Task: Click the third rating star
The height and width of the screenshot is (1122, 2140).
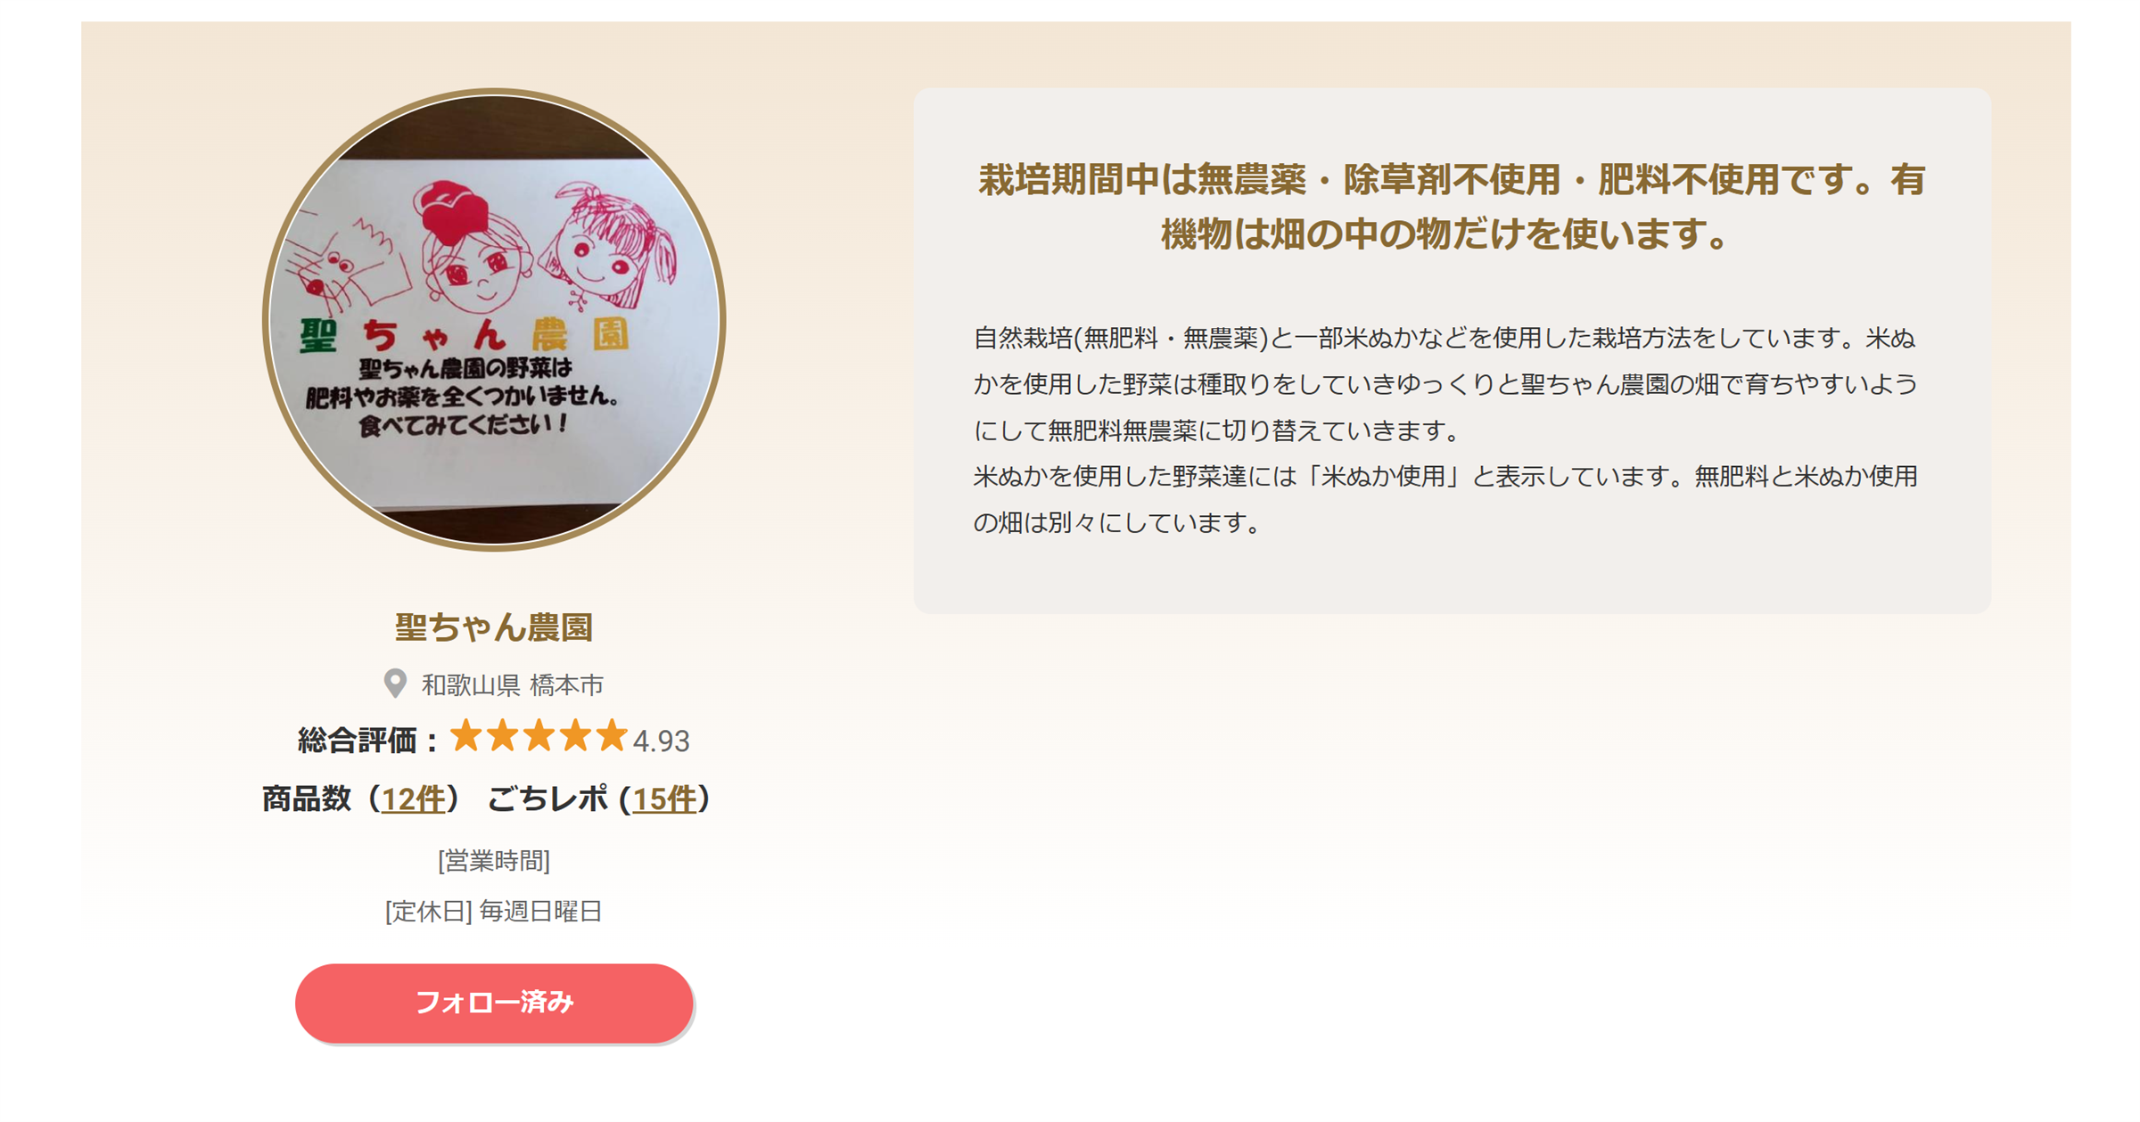Action: coord(539,737)
